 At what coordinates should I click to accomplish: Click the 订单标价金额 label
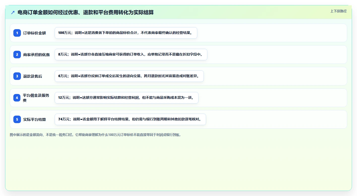point(35,33)
